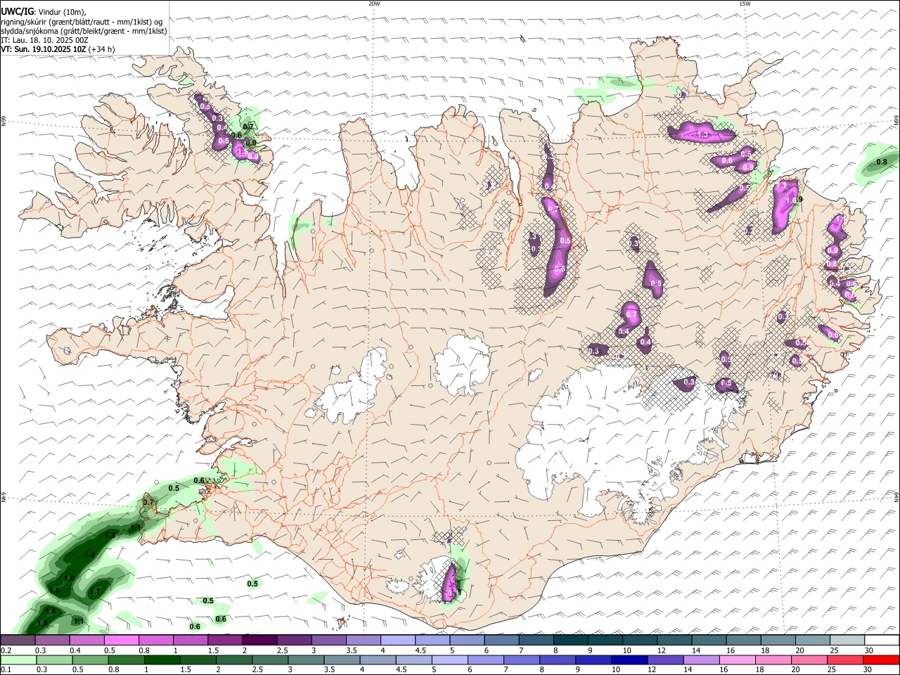
Task: Click the "UWC/IG: Vindur (10m)," title line
Action: 44,12
